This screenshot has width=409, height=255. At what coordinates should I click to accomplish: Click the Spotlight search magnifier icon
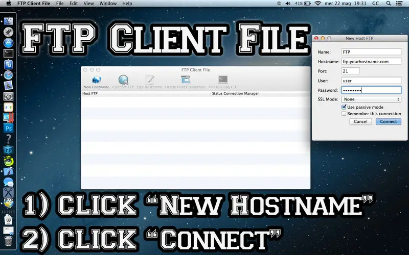(389, 4)
